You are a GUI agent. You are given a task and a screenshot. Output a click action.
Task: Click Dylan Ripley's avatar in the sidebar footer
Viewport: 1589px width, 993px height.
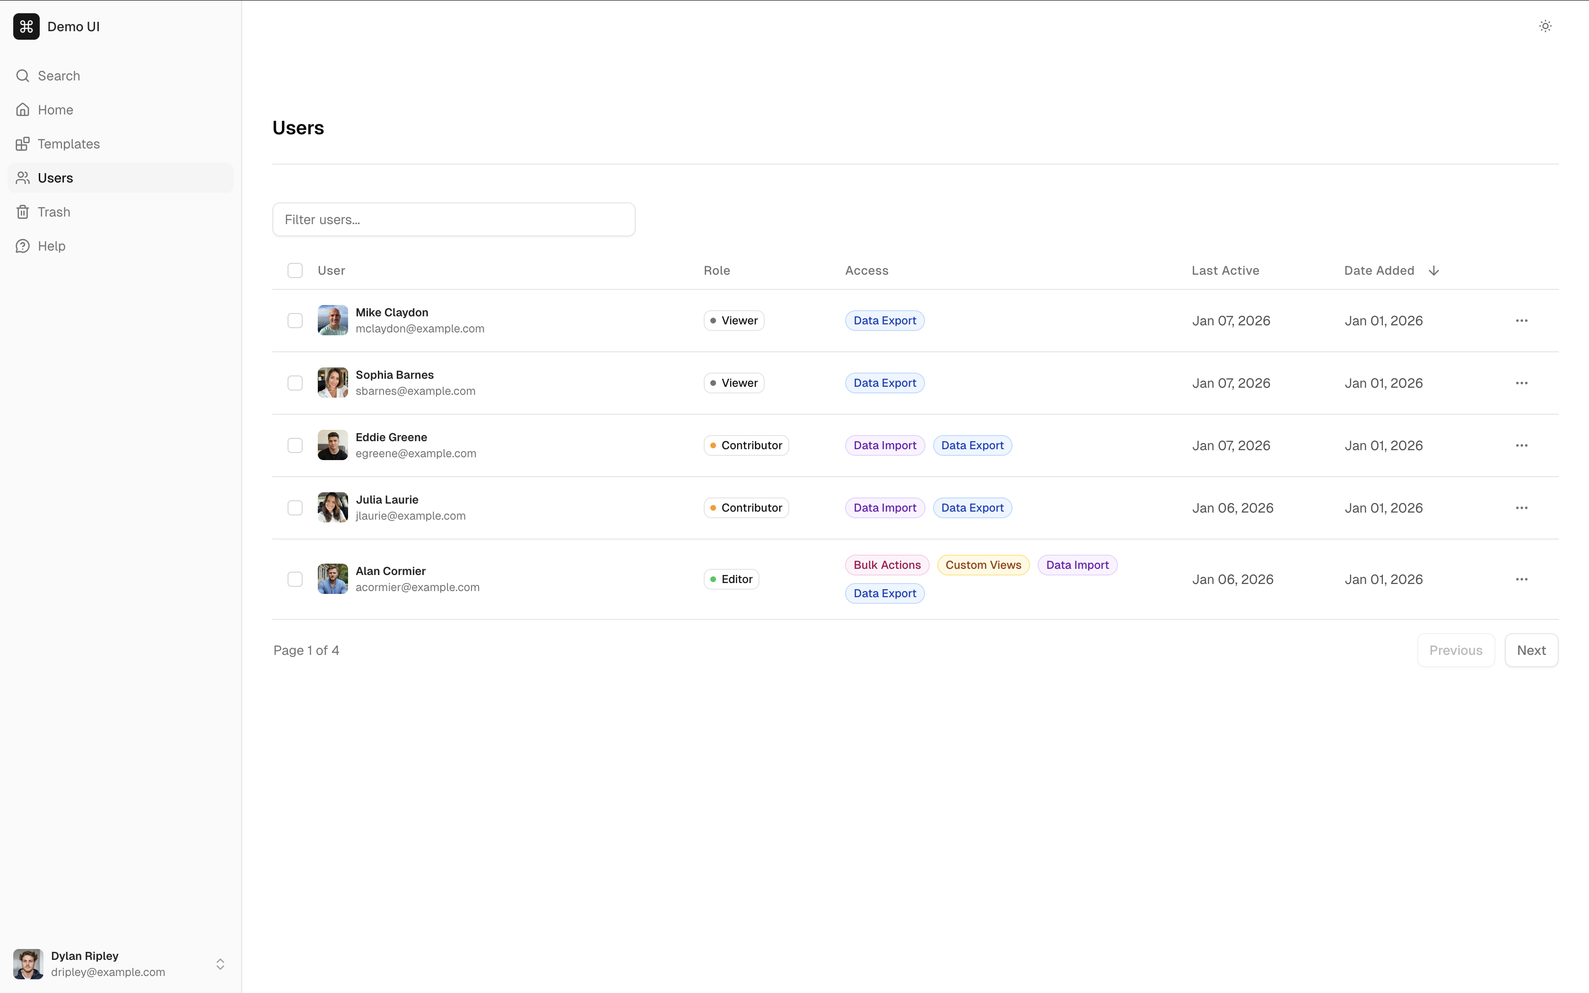(28, 964)
